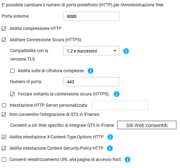
Task: View info about URL redirect to NAS login
Action: click(127, 159)
